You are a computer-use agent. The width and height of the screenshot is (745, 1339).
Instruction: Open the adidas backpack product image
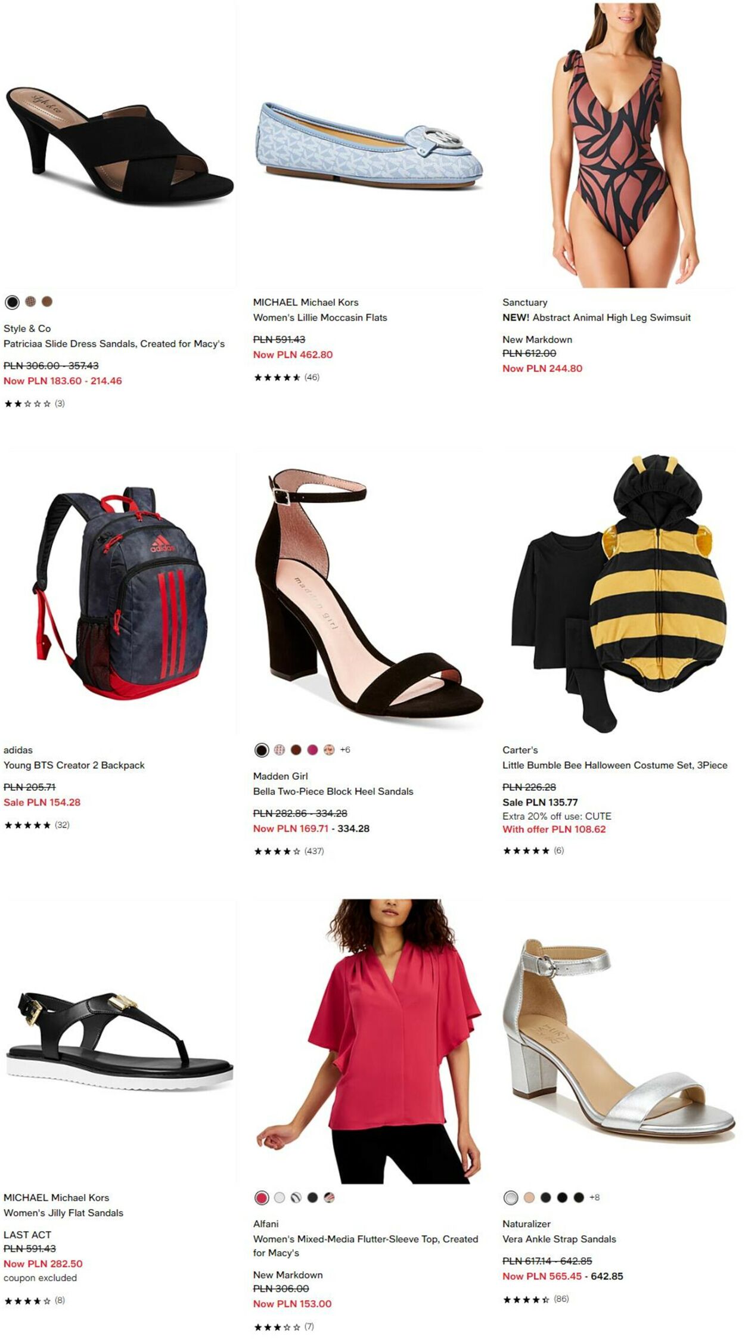[x=119, y=593]
